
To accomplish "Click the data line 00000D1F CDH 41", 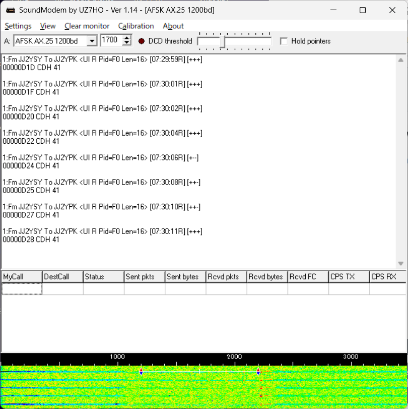I will click(x=31, y=92).
